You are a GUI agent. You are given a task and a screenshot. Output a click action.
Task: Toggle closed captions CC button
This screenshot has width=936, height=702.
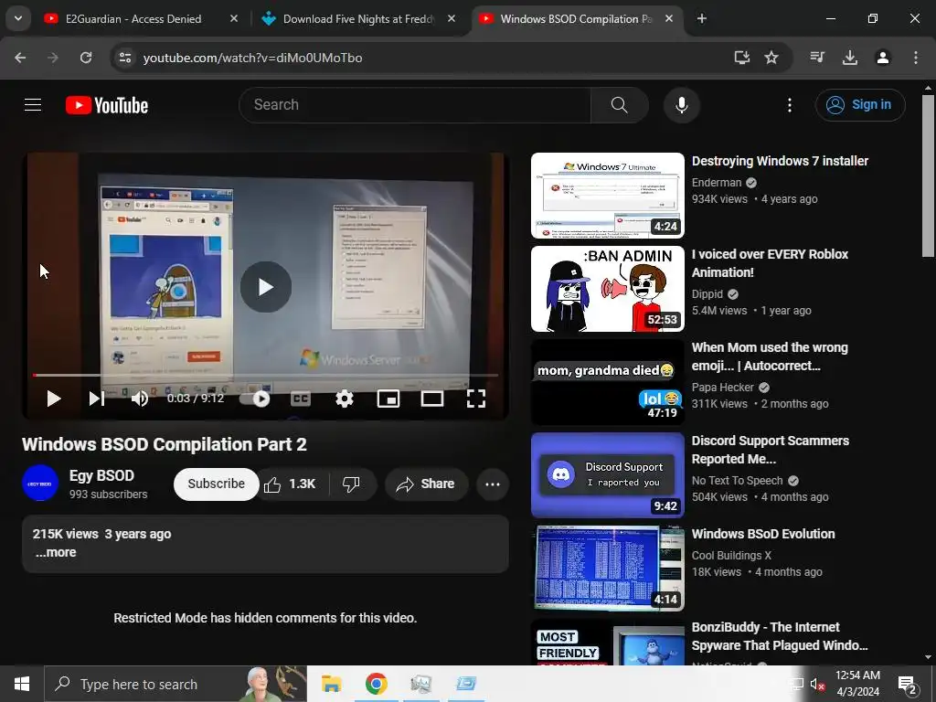tap(300, 399)
